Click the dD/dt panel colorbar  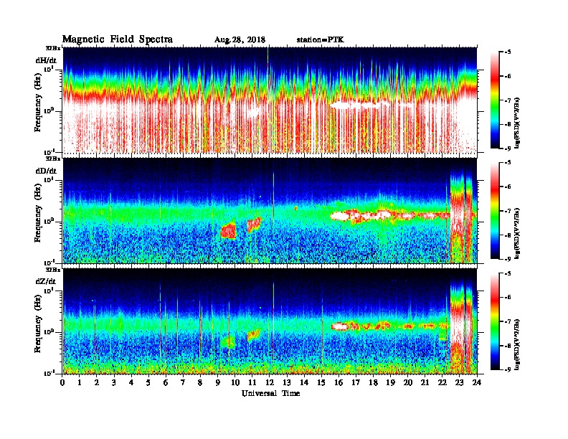(x=495, y=210)
